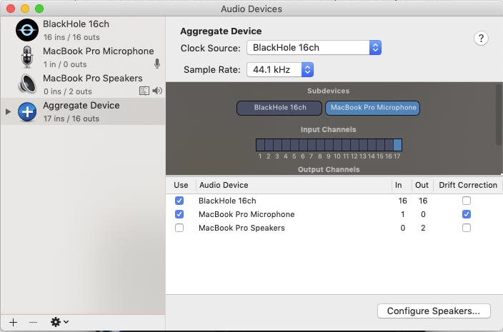Select BlackHole 16ch name in the sidebar

point(76,24)
